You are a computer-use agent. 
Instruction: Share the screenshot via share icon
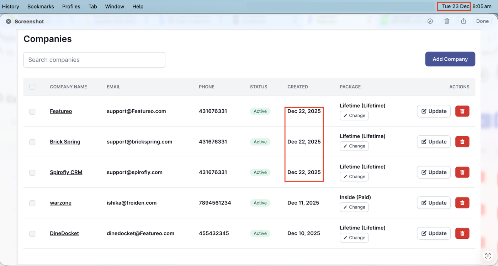(x=463, y=21)
